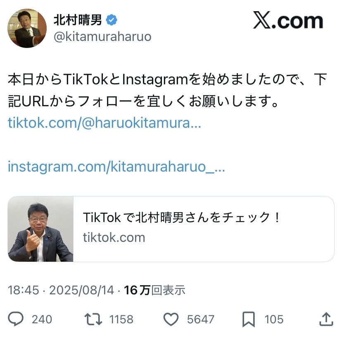The width and height of the screenshot is (342, 339).
Task: View the 16万回表示 view count
Action: click(154, 290)
